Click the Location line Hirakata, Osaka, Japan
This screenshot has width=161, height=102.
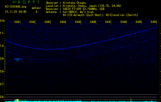tap(92, 6)
